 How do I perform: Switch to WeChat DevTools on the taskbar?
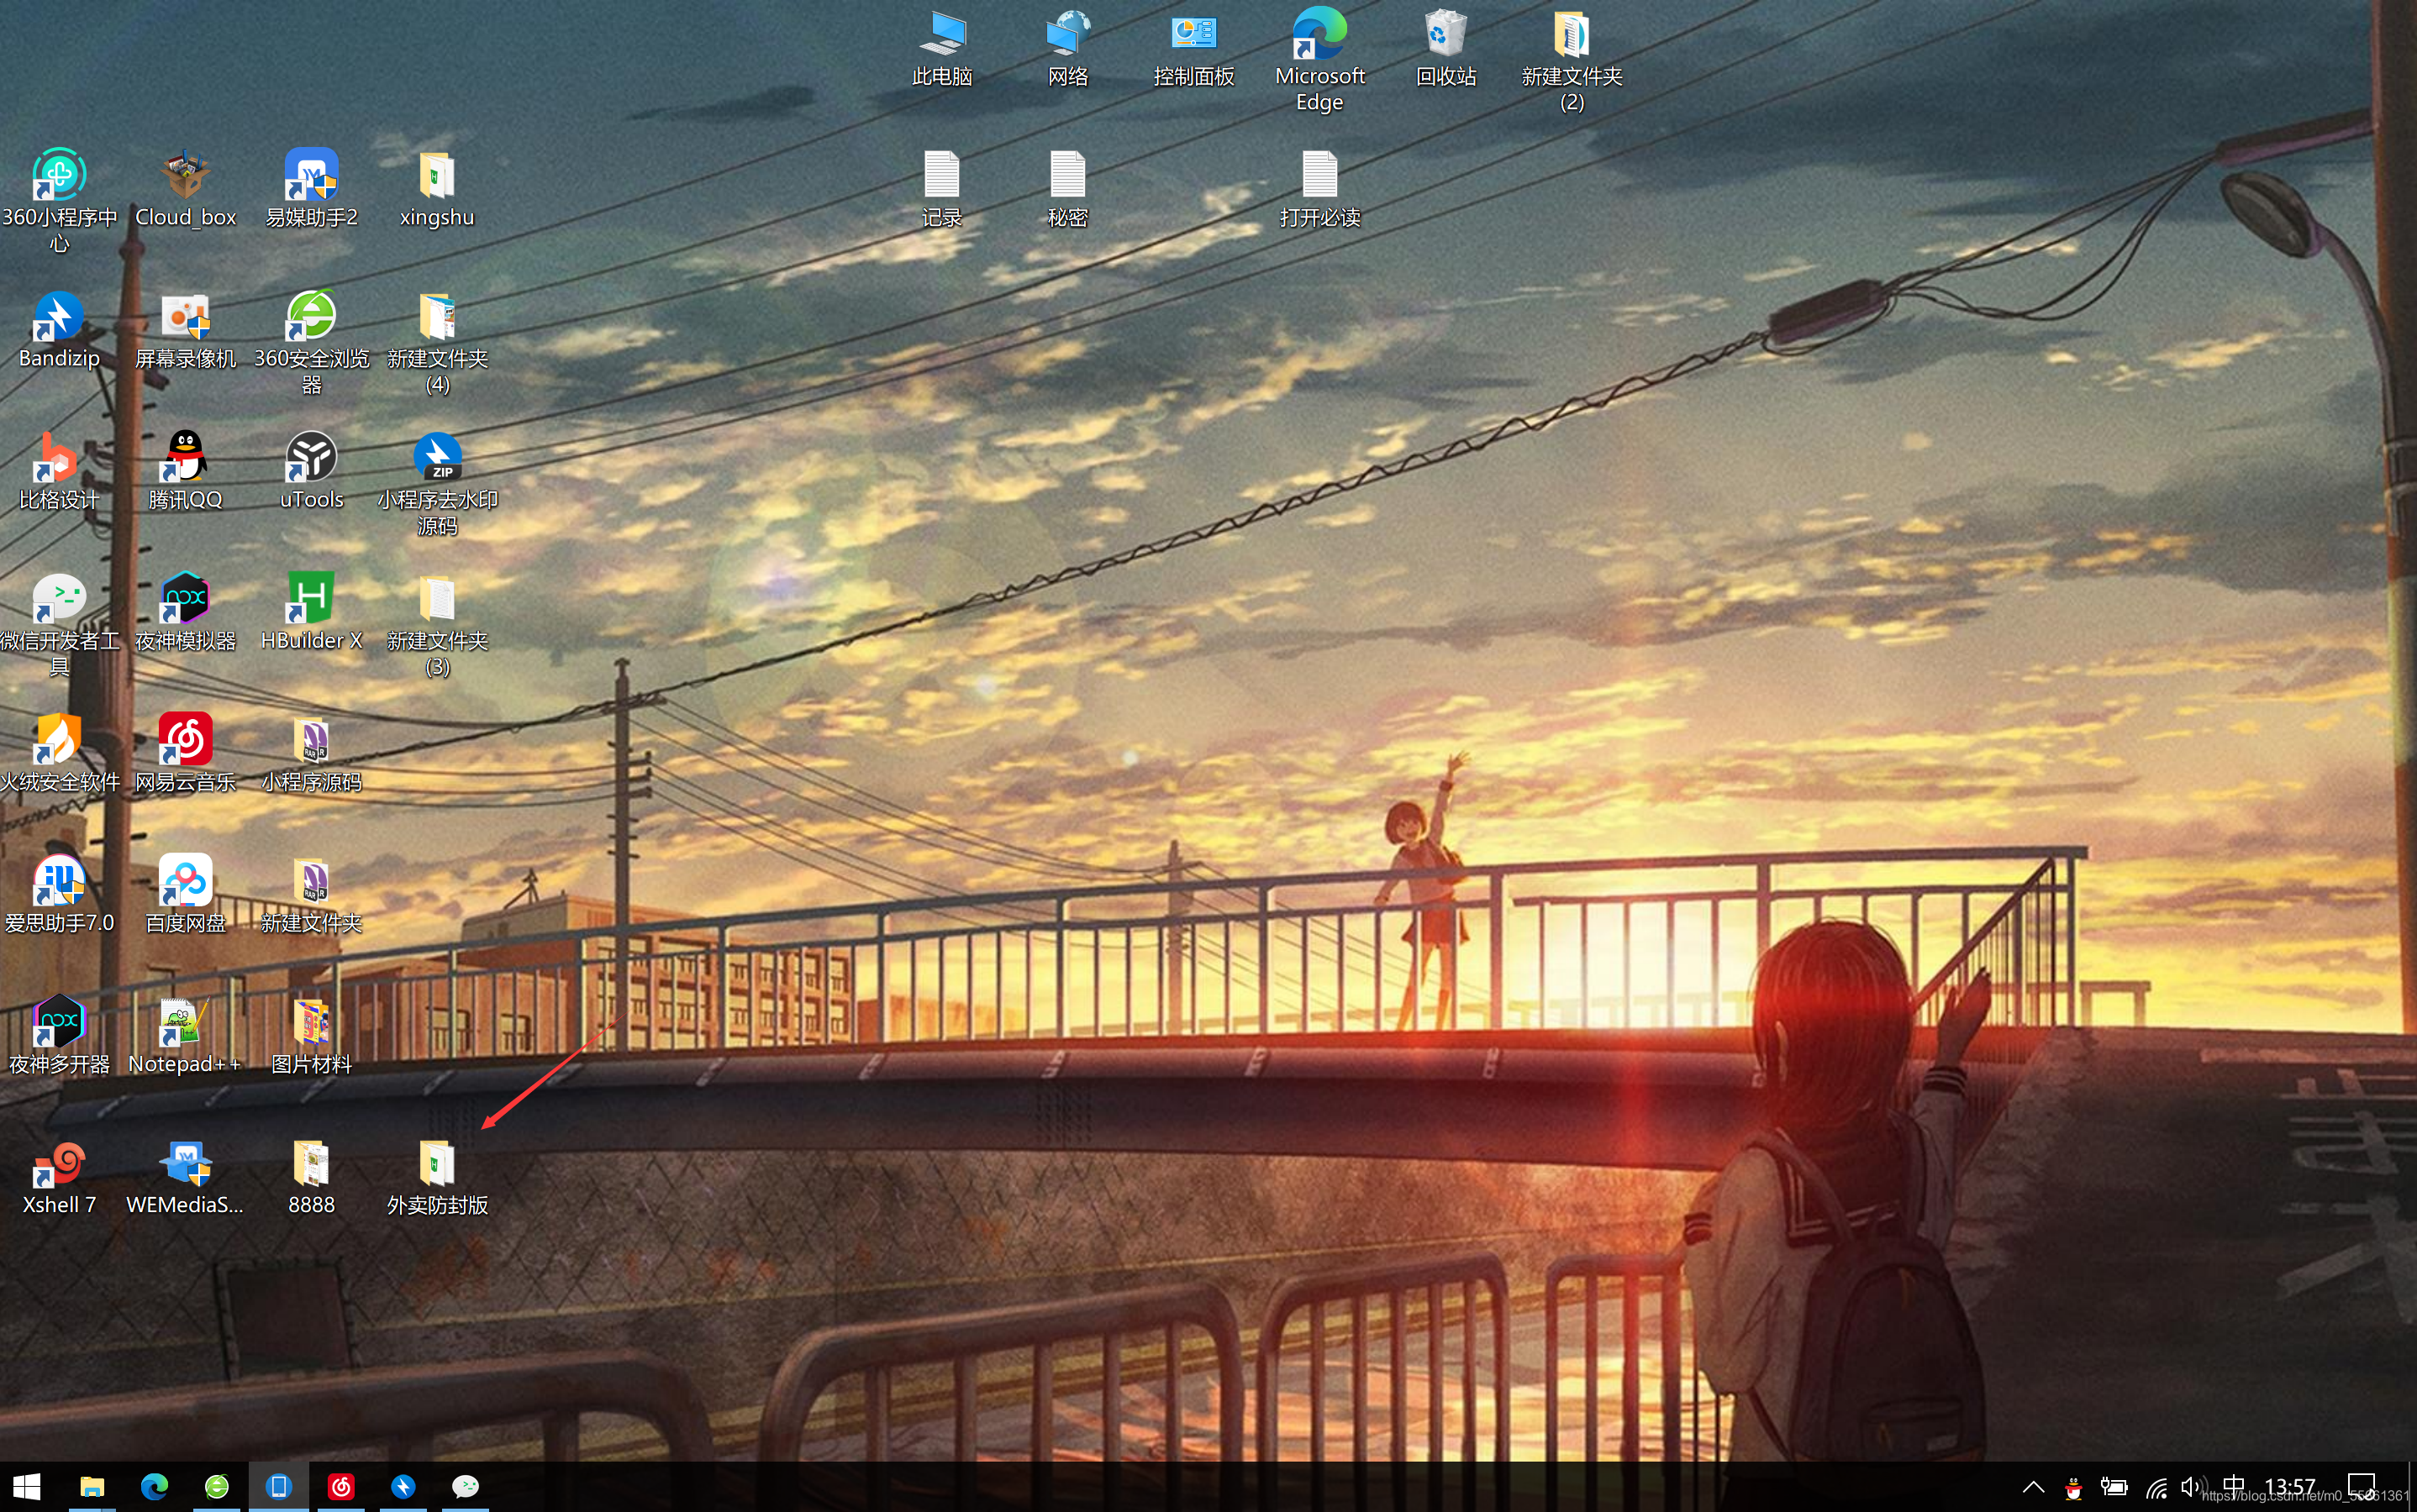coord(466,1487)
